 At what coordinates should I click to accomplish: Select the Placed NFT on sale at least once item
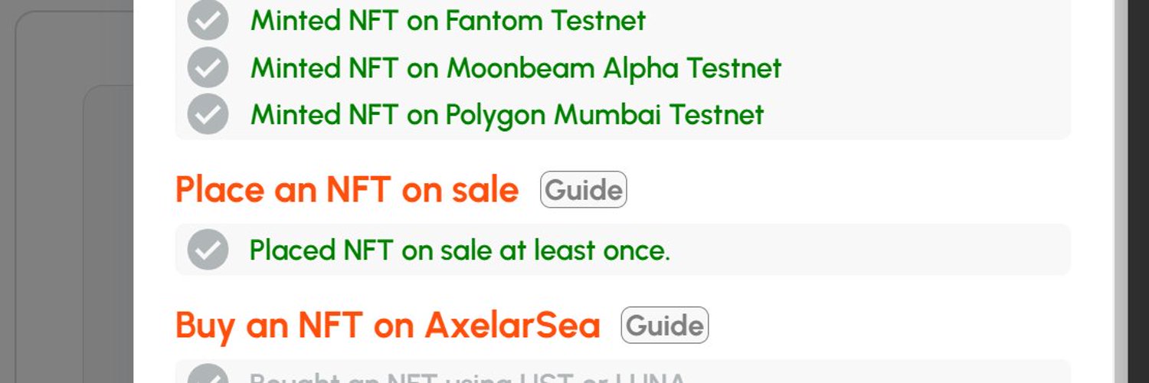460,250
